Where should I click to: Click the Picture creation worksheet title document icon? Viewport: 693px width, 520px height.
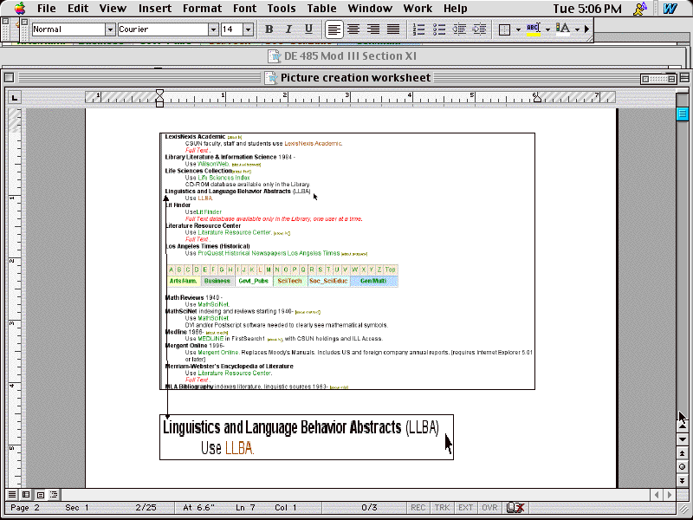click(x=271, y=78)
